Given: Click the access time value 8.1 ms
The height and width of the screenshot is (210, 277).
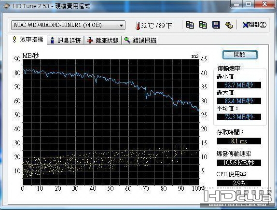Looking at the screenshot, I should pos(239,141).
